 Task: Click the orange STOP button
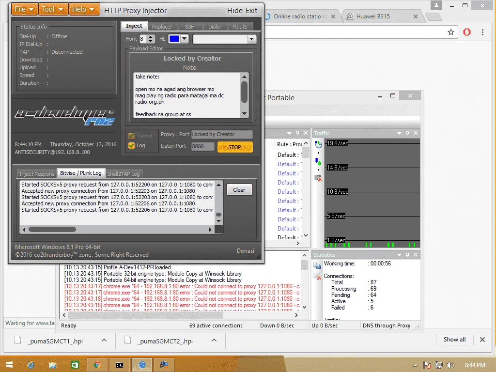click(x=235, y=147)
